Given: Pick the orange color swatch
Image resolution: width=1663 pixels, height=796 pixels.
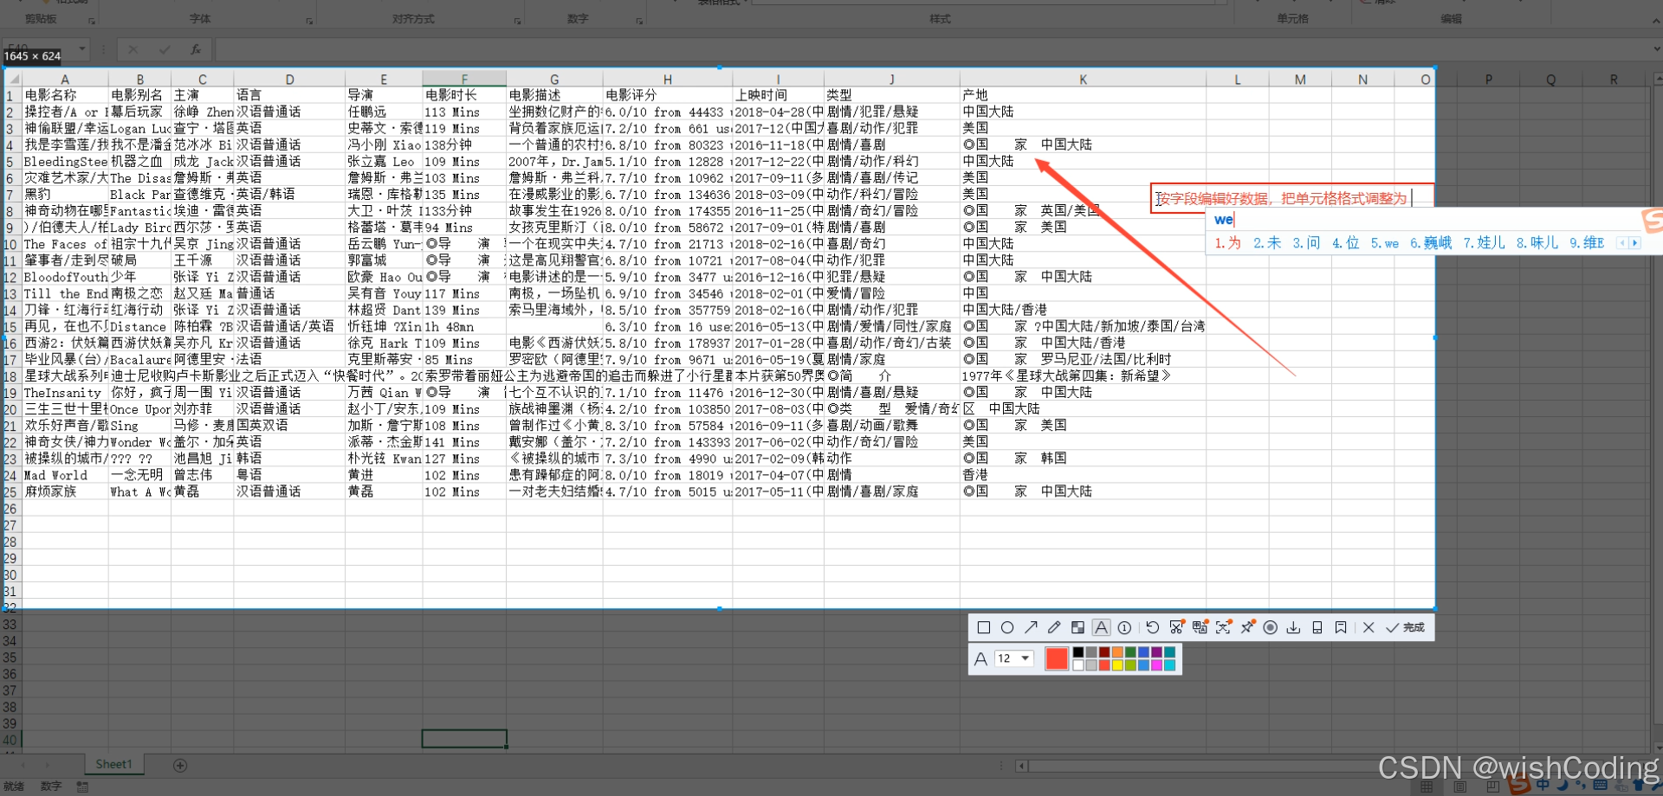Looking at the screenshot, I should coord(1117,652).
